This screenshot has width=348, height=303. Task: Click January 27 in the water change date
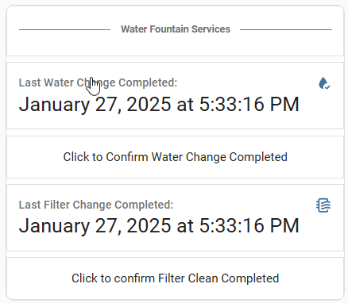(x=69, y=105)
